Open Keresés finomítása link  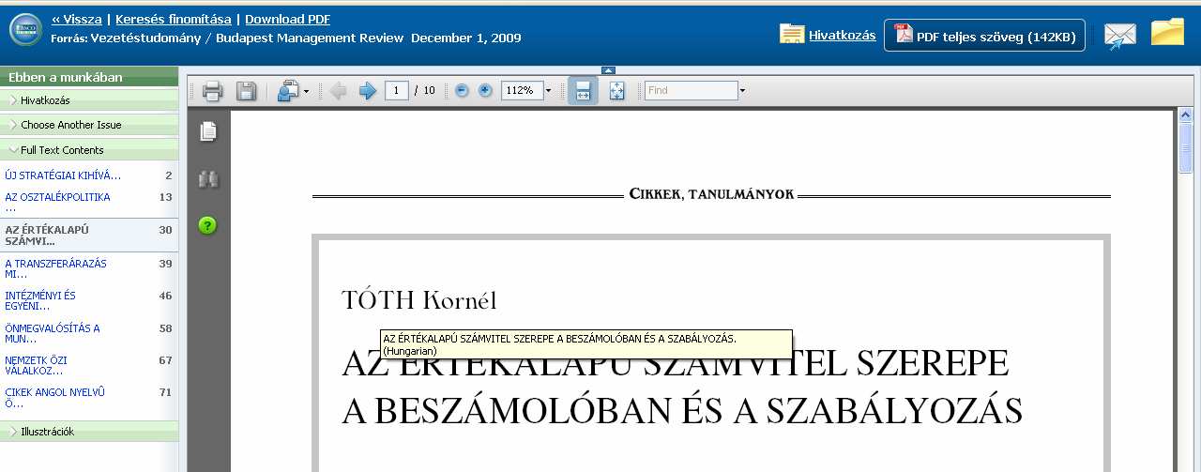click(x=173, y=19)
